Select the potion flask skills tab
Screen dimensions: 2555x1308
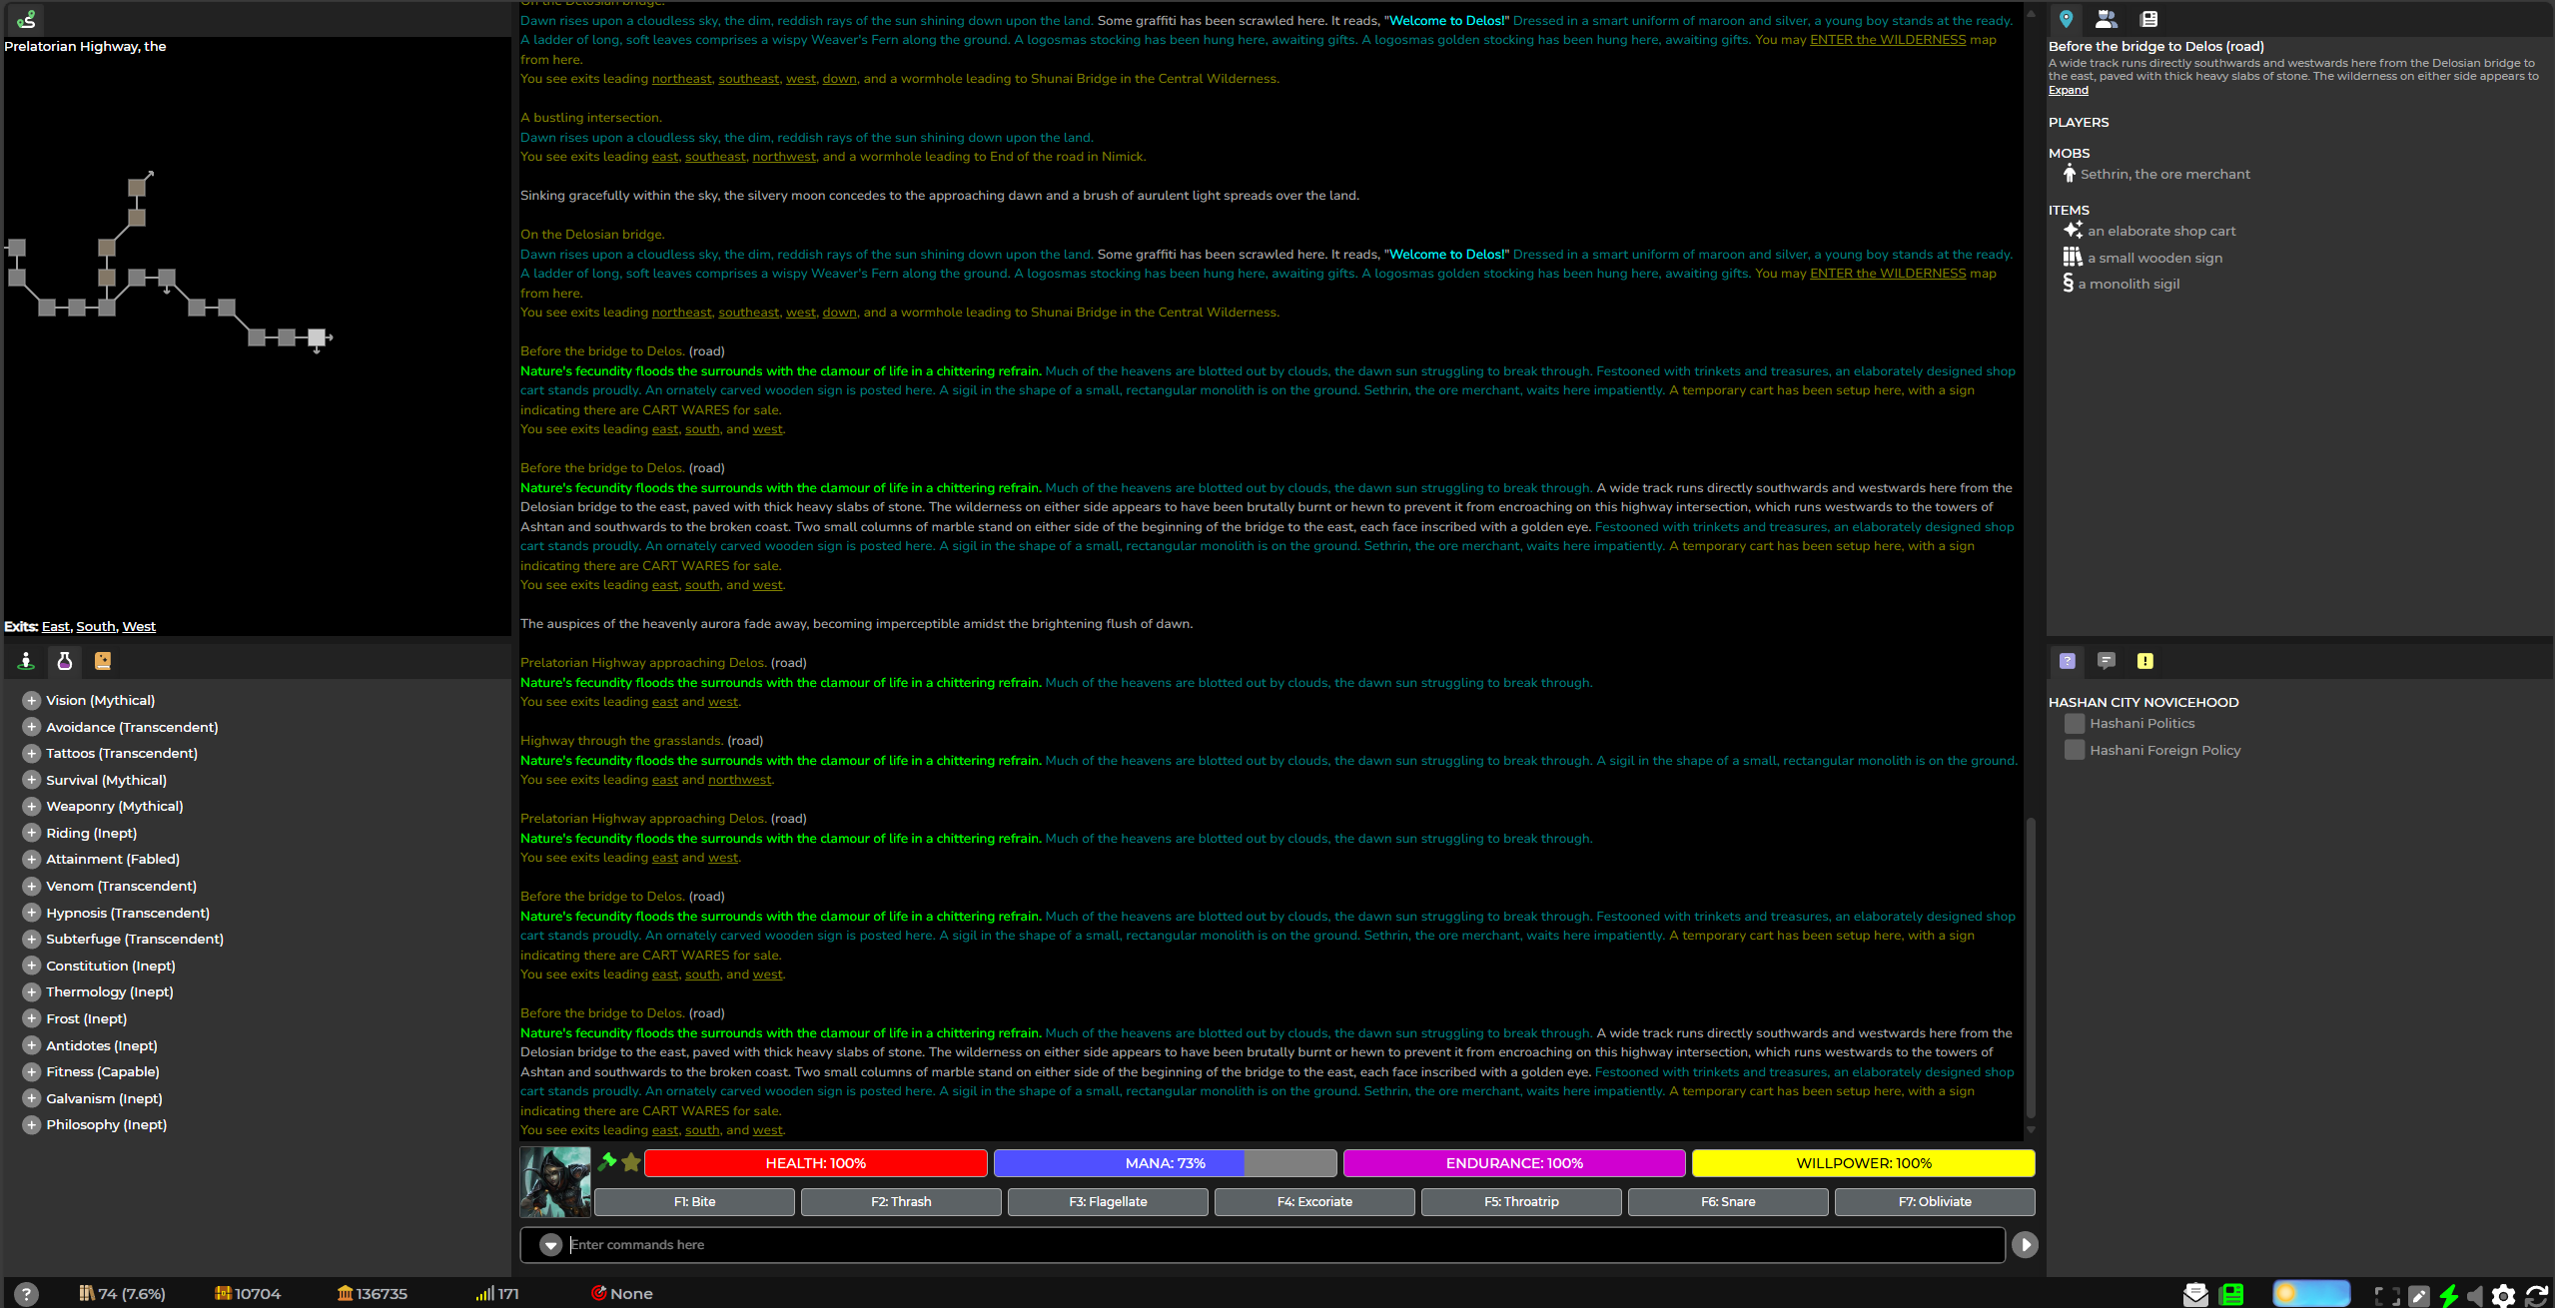64,661
